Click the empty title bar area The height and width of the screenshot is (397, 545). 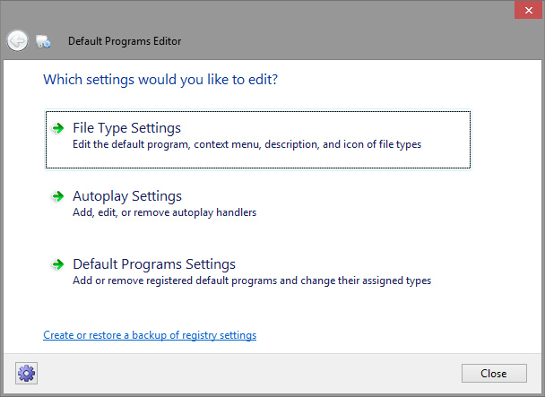point(341,41)
